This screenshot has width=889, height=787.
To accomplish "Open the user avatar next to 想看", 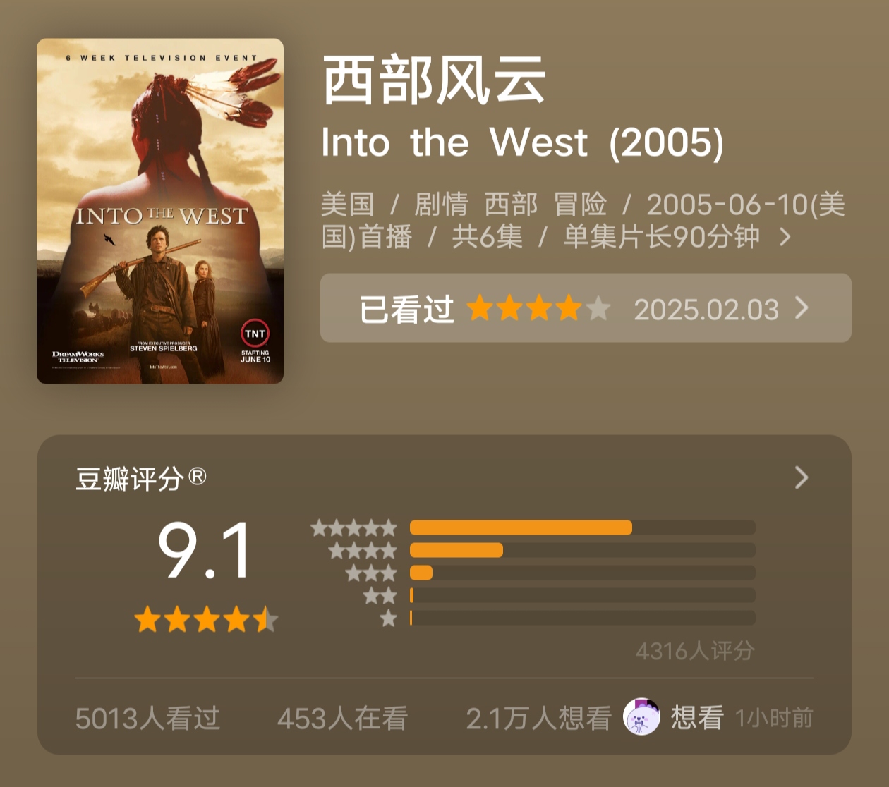I will point(641,717).
